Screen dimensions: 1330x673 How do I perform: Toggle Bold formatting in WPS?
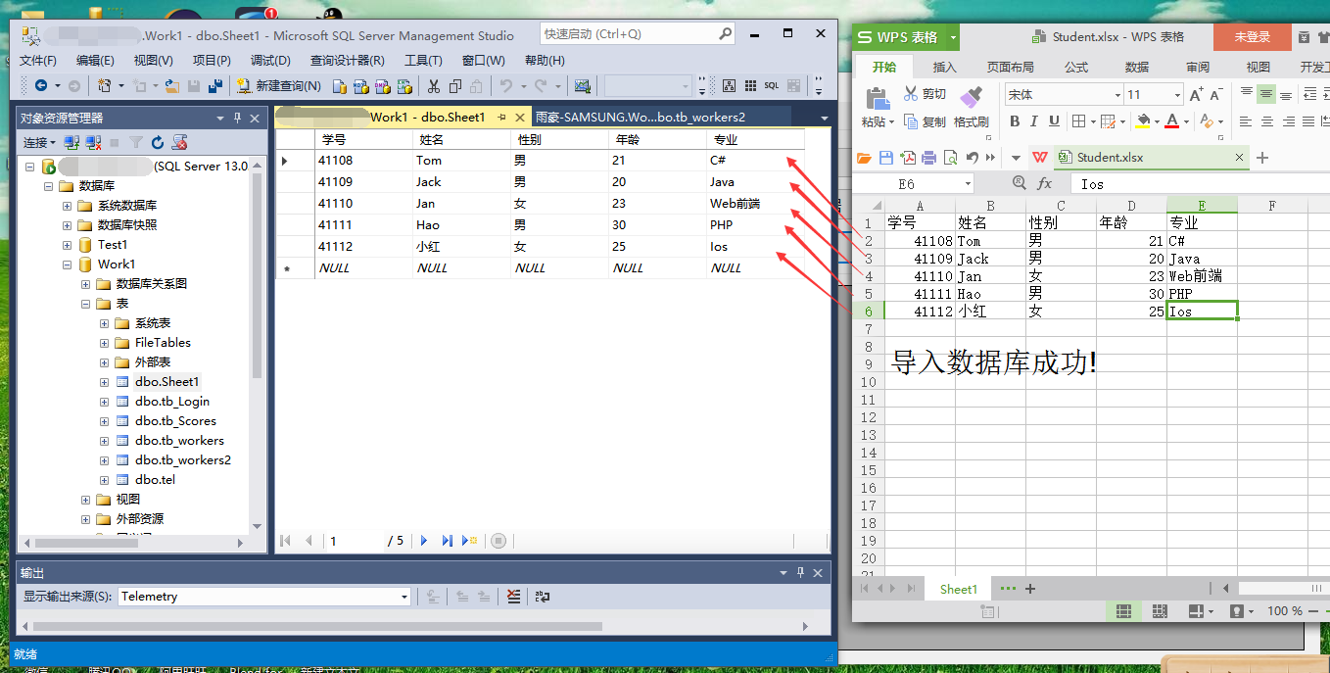click(x=1015, y=121)
